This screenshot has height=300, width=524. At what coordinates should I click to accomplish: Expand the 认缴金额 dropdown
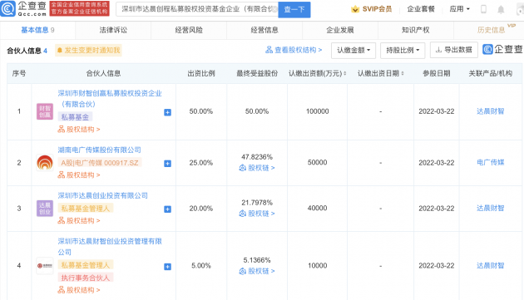[353, 51]
